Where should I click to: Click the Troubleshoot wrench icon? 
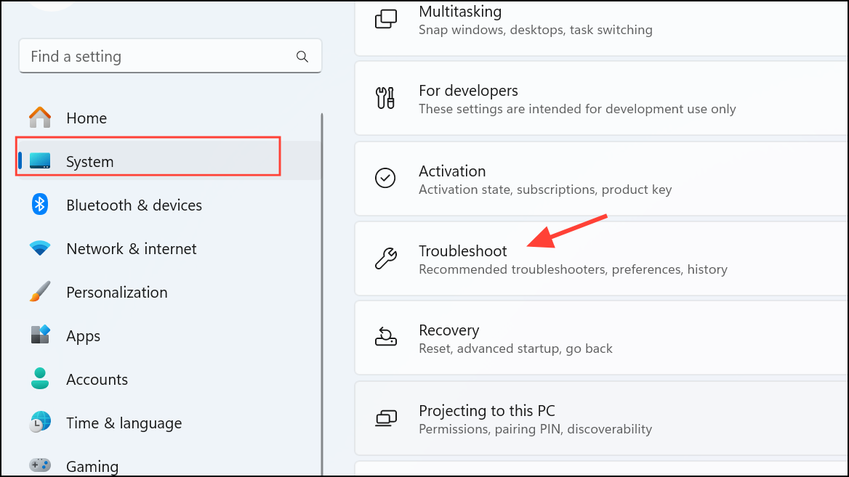(385, 258)
